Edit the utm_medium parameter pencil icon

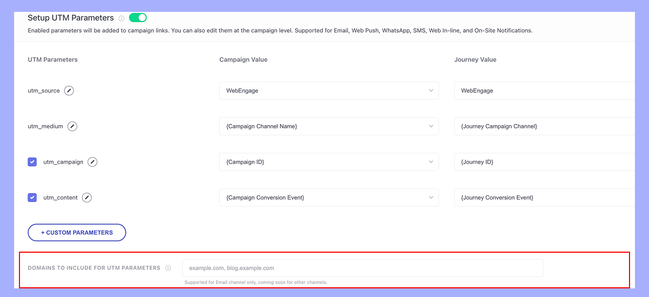(72, 126)
